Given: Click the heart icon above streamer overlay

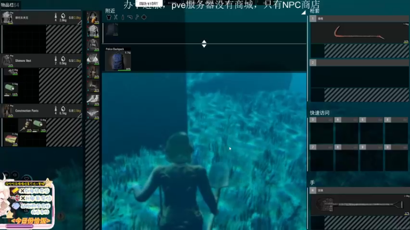Looking at the screenshot, I should coord(27,178).
